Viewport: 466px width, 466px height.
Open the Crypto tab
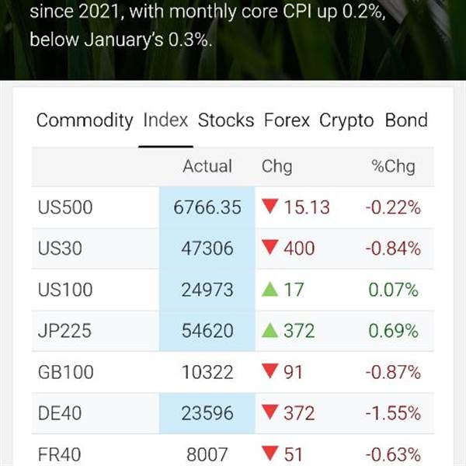[347, 120]
